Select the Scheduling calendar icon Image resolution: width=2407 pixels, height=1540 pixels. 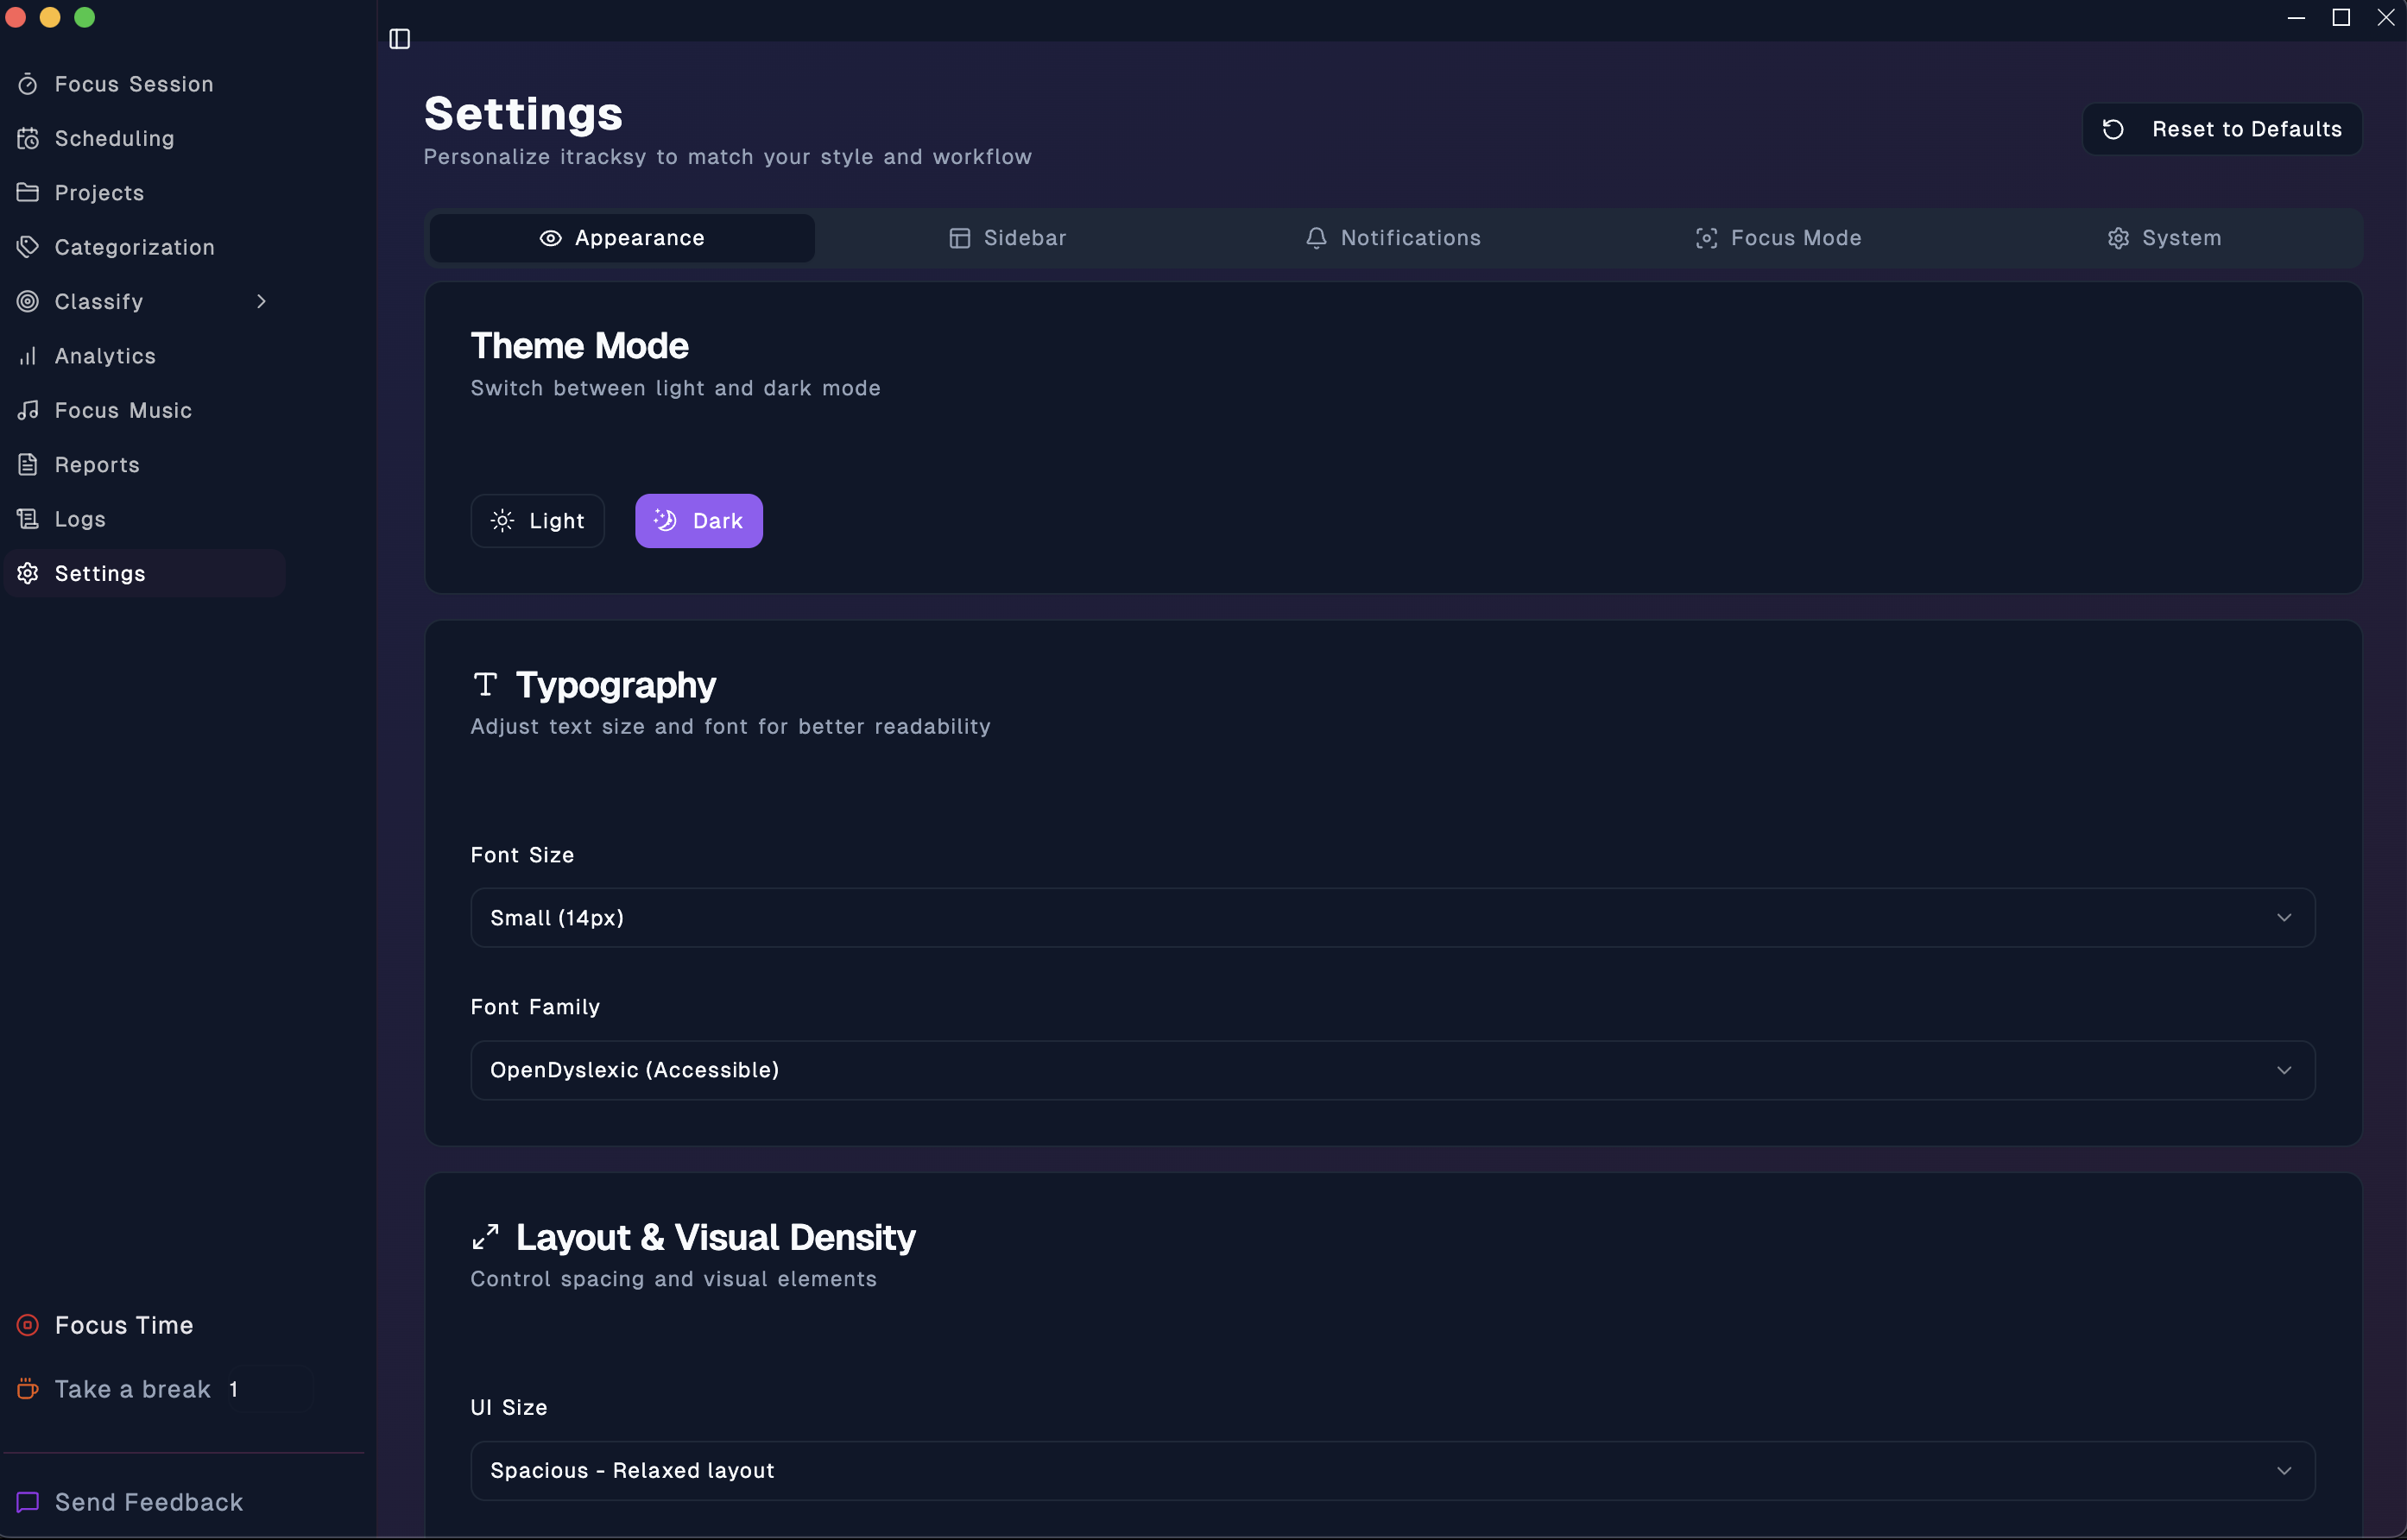[x=28, y=138]
